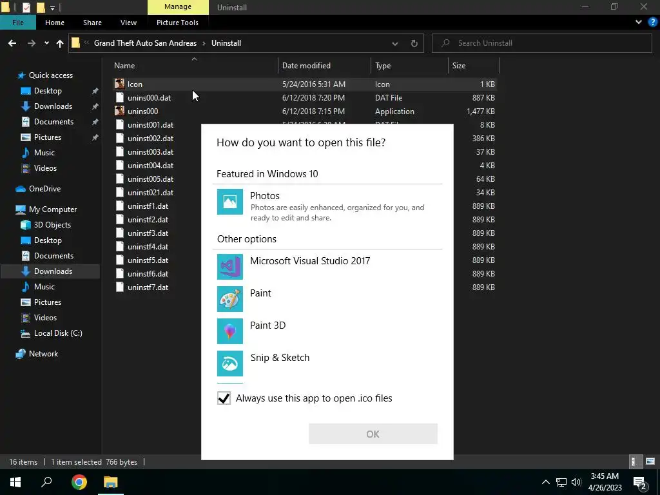Open the notification center icon
The image size is (660, 495).
point(640,482)
